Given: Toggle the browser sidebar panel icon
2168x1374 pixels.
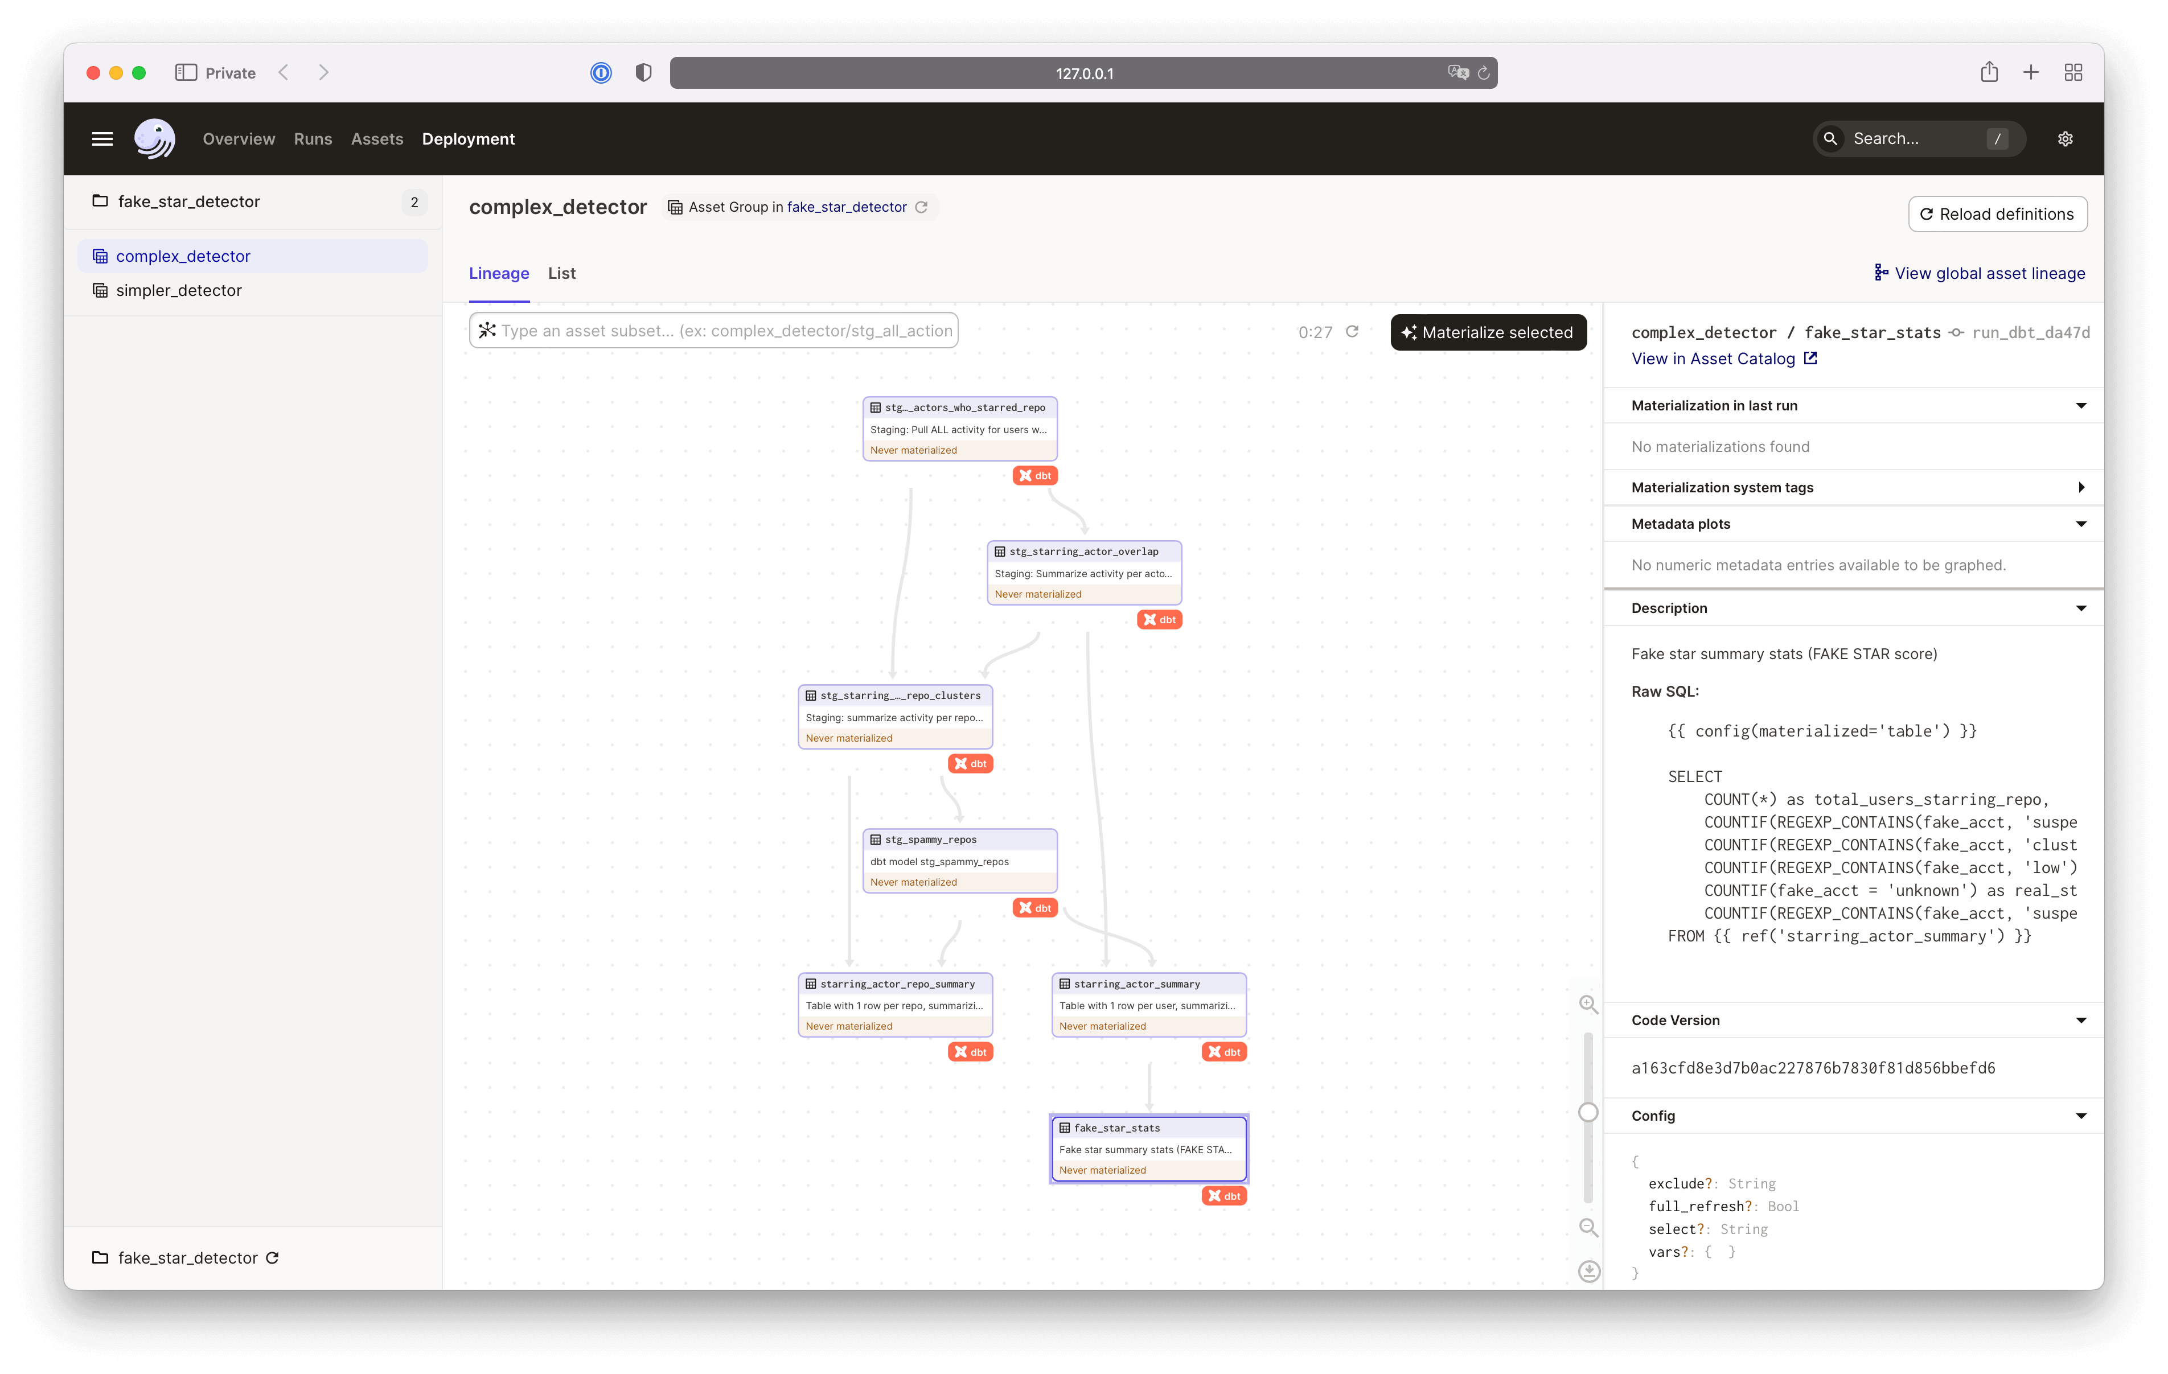Looking at the screenshot, I should click(186, 73).
